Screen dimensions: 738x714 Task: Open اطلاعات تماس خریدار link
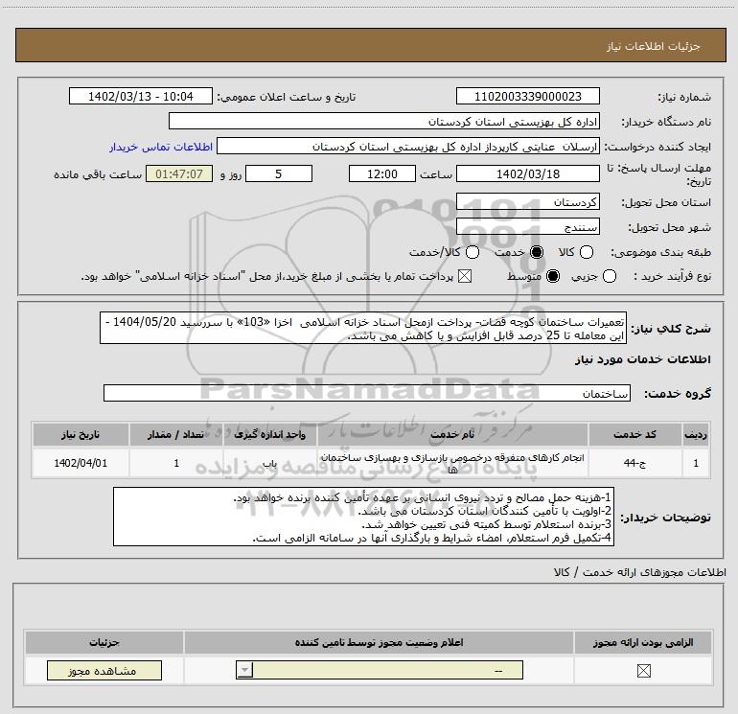coord(161,147)
